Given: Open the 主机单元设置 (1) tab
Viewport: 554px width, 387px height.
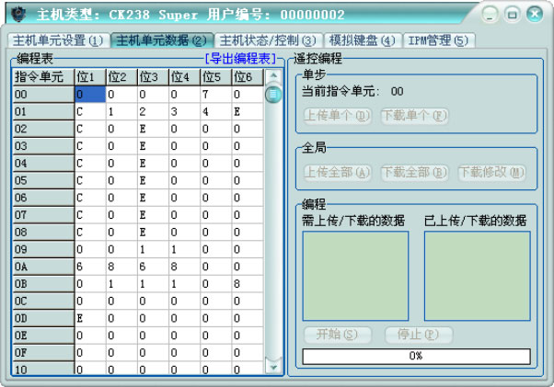Looking at the screenshot, I should [58, 40].
